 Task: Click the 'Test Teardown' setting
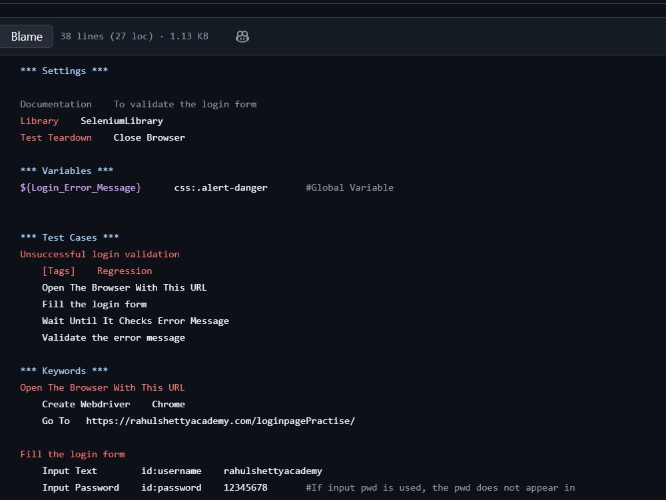(56, 138)
